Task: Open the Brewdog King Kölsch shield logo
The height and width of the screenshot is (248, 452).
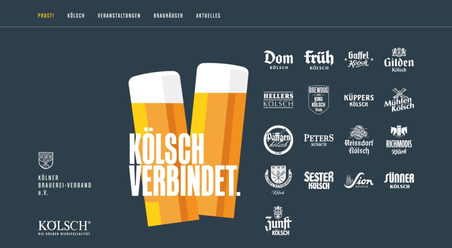Action: click(319, 100)
